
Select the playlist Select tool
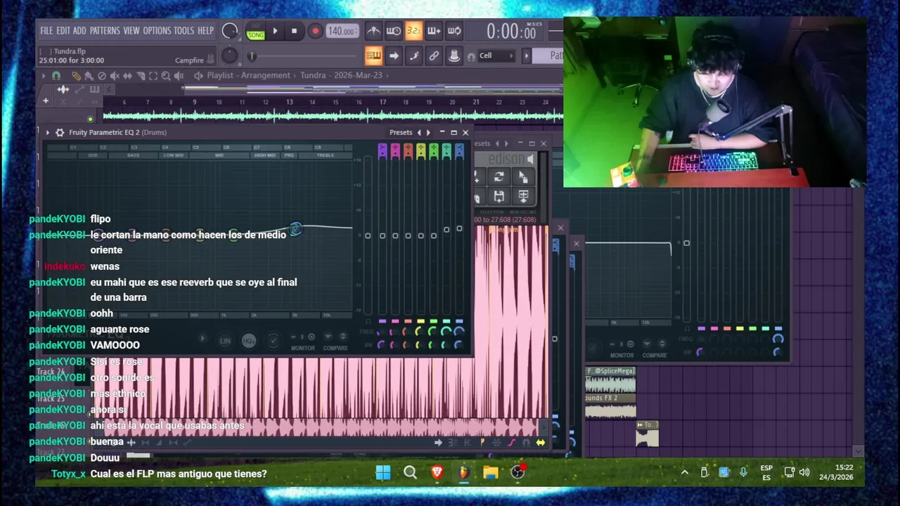(153, 76)
